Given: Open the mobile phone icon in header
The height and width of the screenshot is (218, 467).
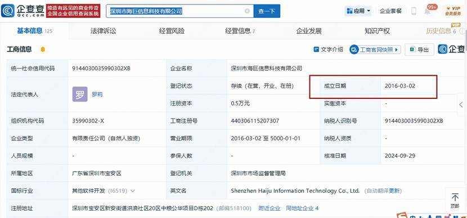Looking at the screenshot, I should (414, 11).
